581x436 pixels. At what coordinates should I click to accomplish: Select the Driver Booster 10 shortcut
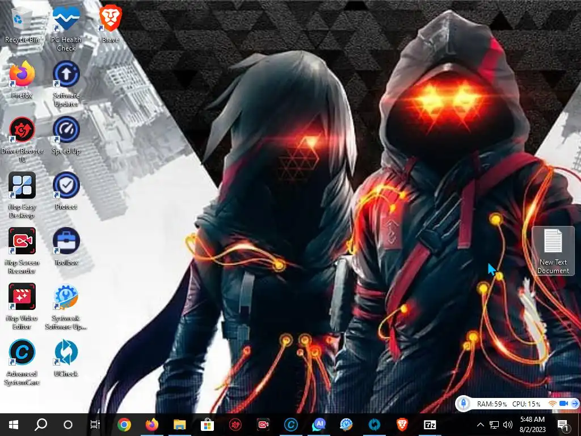[x=22, y=140]
